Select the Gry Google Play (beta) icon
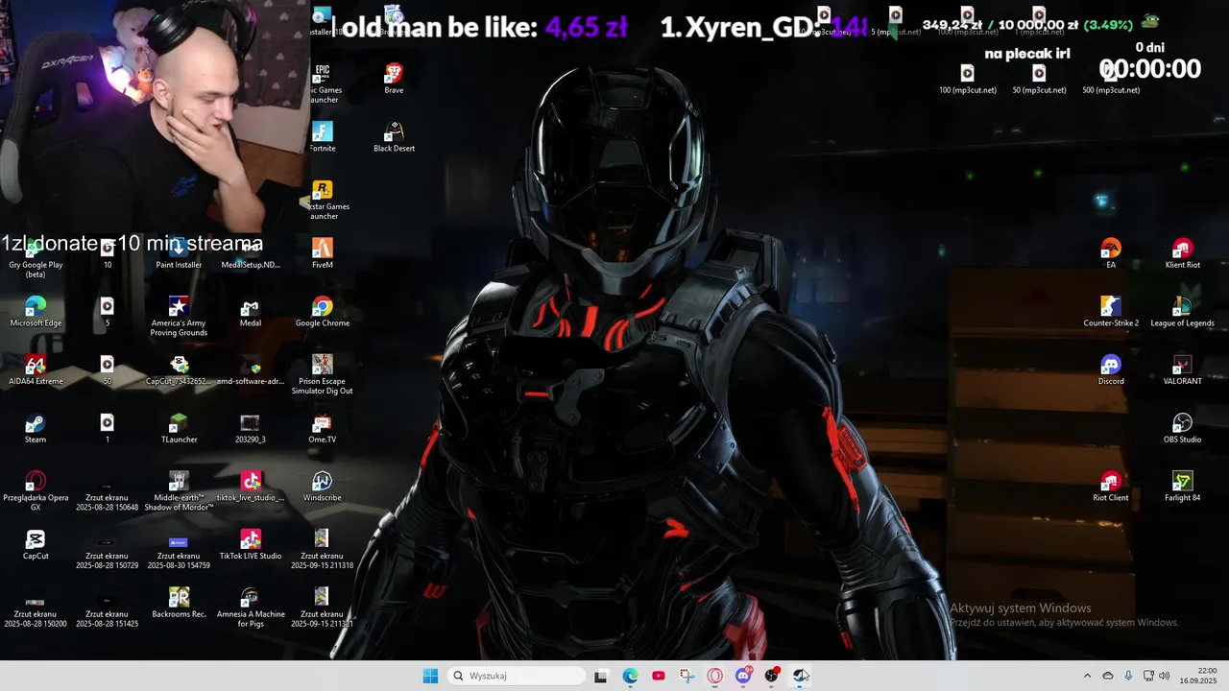1229x691 pixels. click(36, 258)
